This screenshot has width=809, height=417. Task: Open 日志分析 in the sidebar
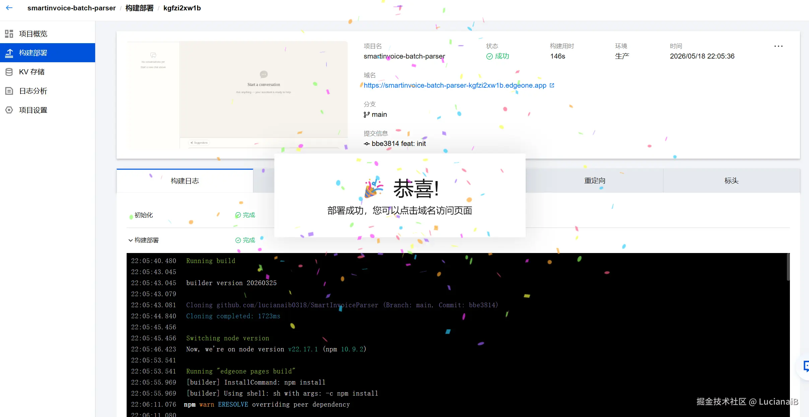click(48, 91)
